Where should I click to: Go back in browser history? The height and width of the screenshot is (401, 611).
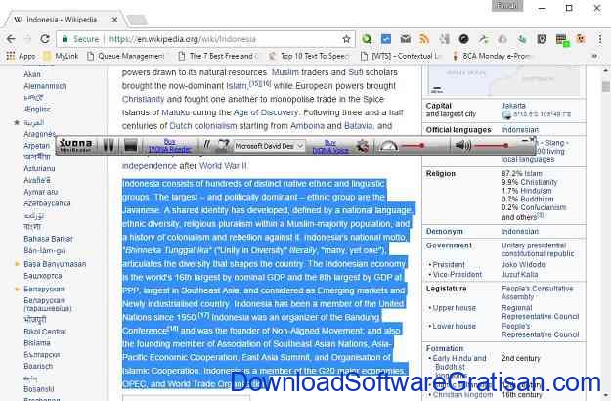pos(11,39)
